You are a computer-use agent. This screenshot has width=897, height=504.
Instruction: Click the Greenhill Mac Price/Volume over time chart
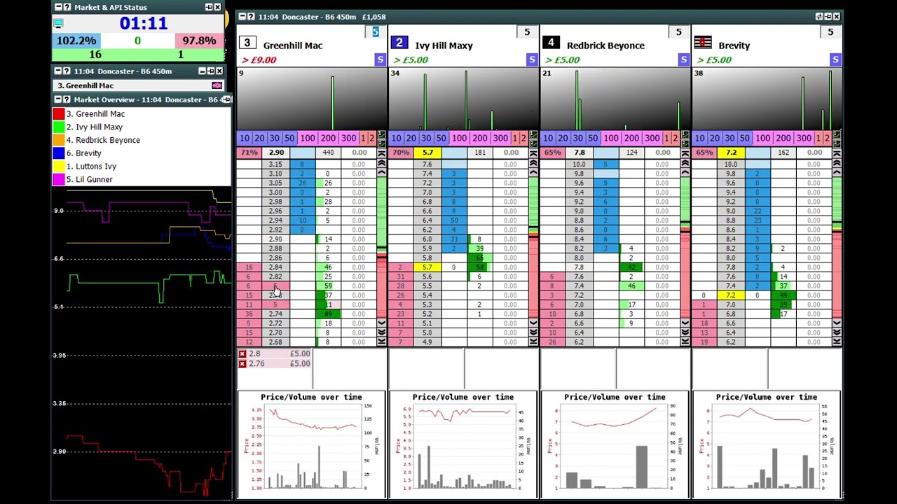click(x=311, y=444)
